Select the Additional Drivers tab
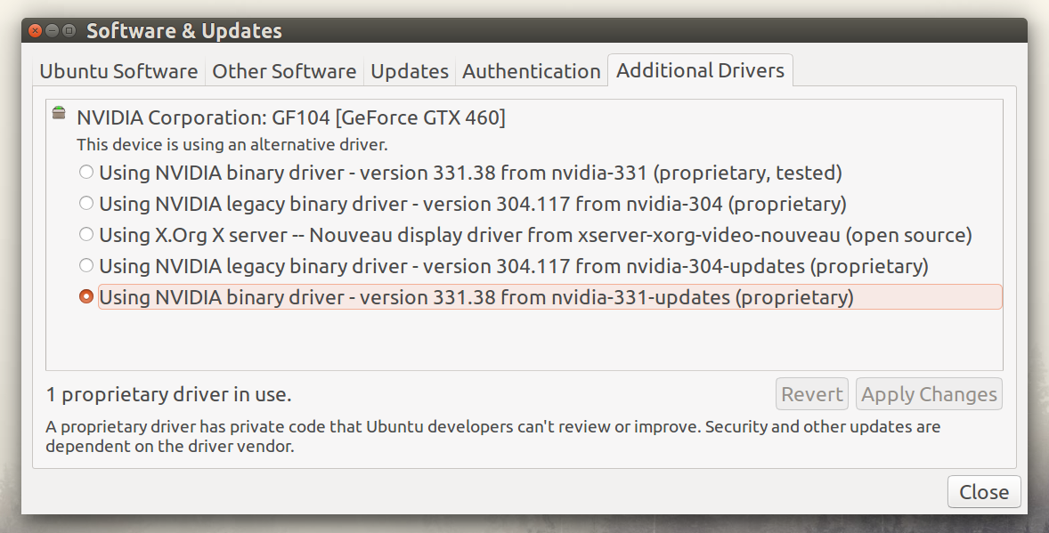This screenshot has width=1049, height=533. pos(700,70)
